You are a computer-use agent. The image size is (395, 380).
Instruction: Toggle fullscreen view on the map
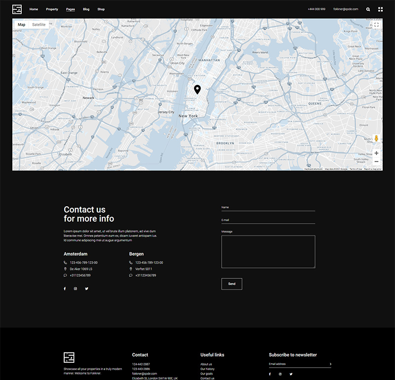click(x=376, y=25)
